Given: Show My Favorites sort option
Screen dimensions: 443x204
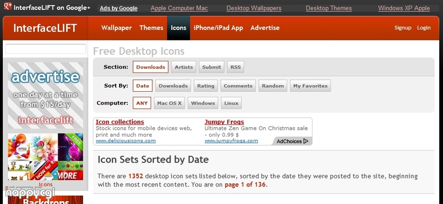Looking at the screenshot, I should tap(311, 86).
